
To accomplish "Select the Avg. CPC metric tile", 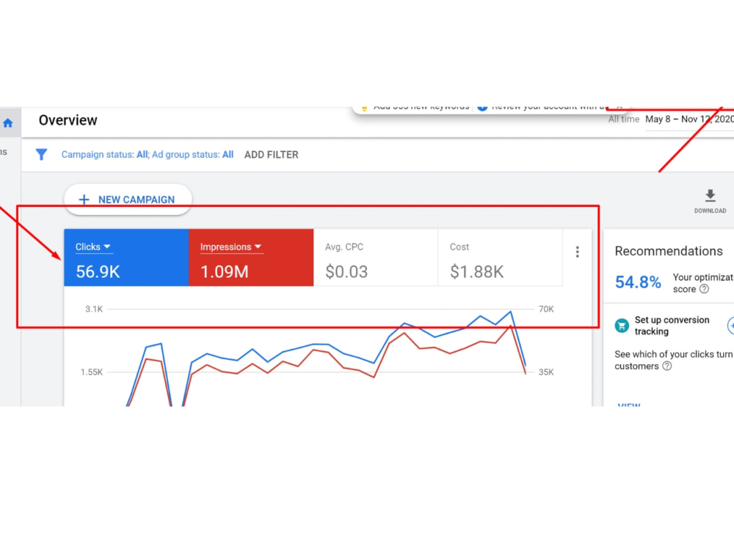I will [x=376, y=257].
